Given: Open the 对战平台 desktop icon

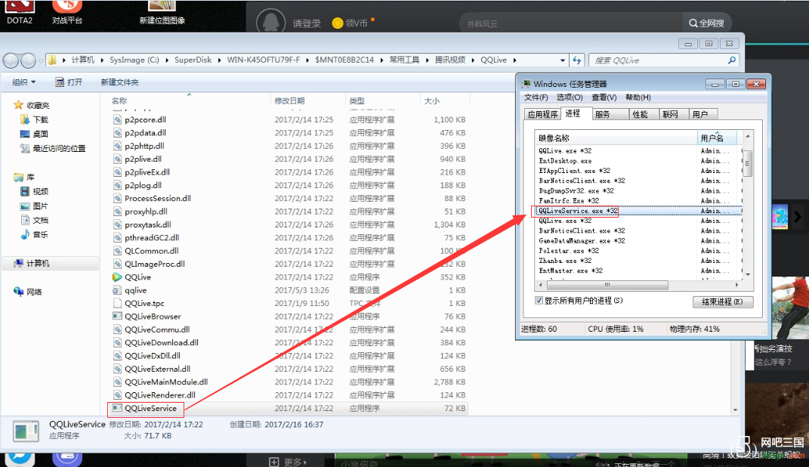Looking at the screenshot, I should pos(67,11).
